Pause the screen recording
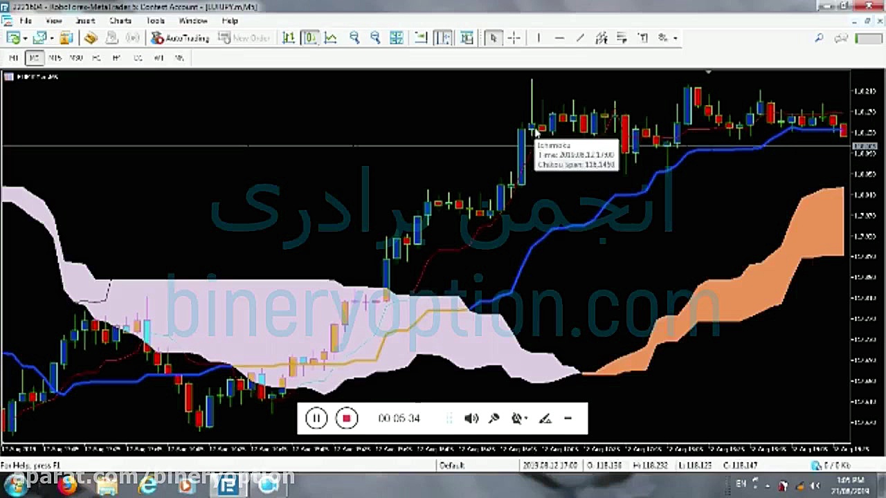 point(316,418)
